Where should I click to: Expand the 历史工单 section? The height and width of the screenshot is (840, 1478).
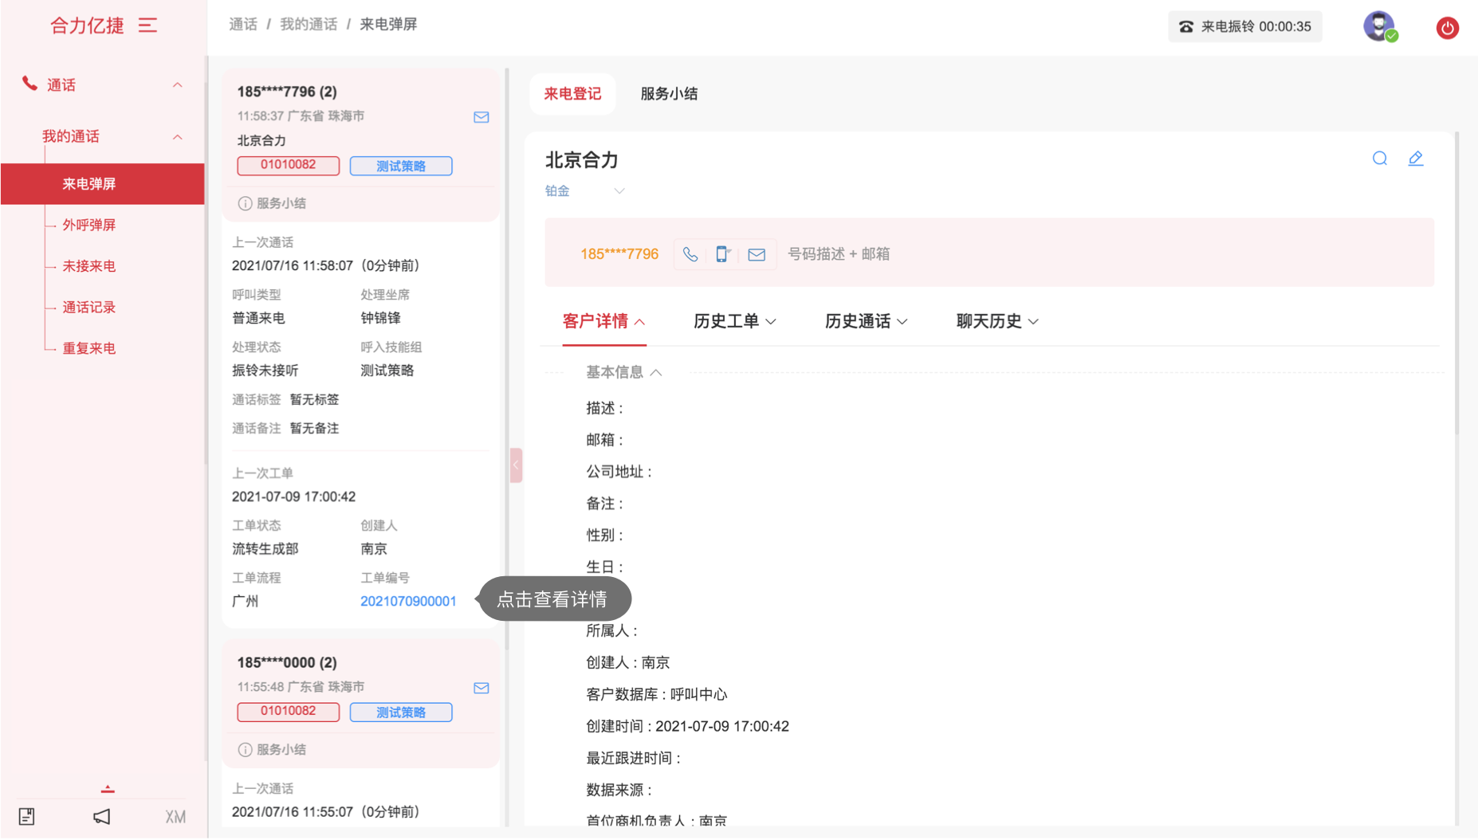[x=734, y=321]
